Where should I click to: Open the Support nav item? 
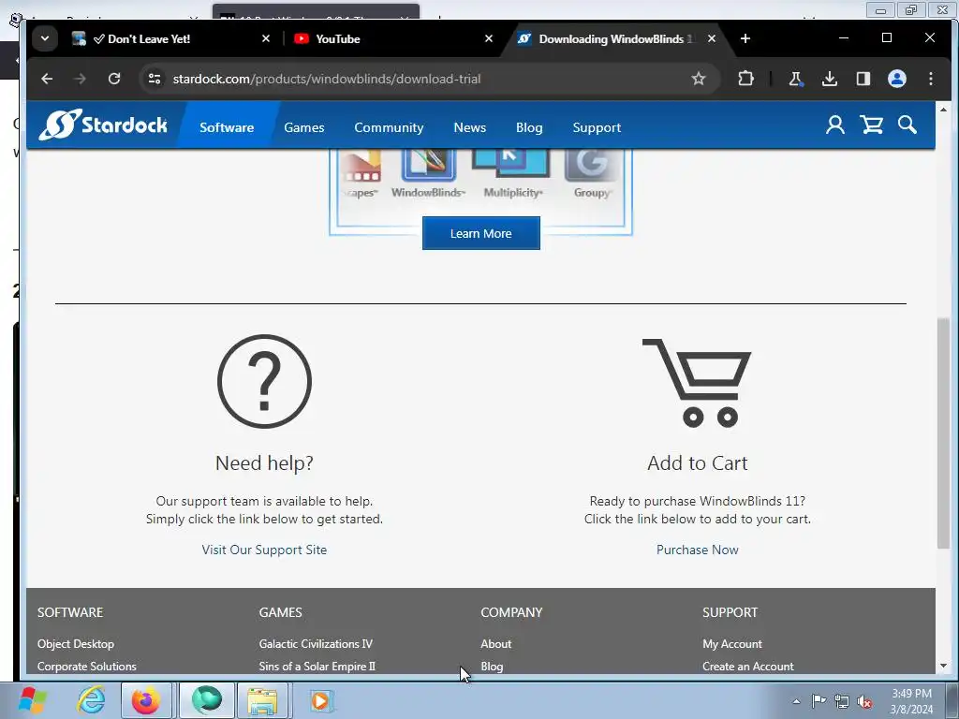coord(597,127)
